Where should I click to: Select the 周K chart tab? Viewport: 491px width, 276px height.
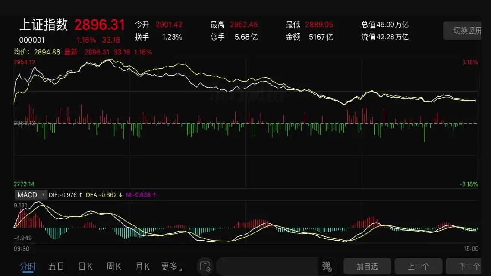pyautogui.click(x=113, y=266)
